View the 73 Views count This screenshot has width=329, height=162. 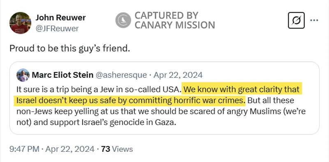click(117, 149)
